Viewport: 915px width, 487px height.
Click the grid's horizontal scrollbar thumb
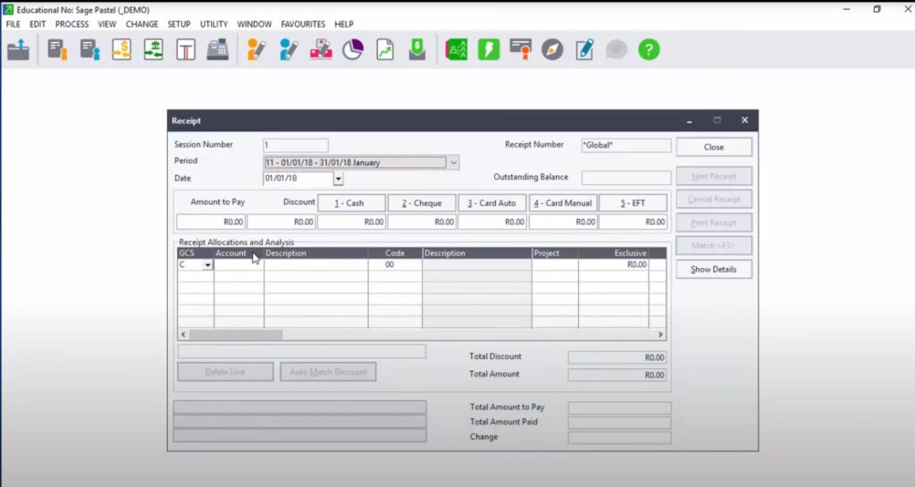pos(236,334)
